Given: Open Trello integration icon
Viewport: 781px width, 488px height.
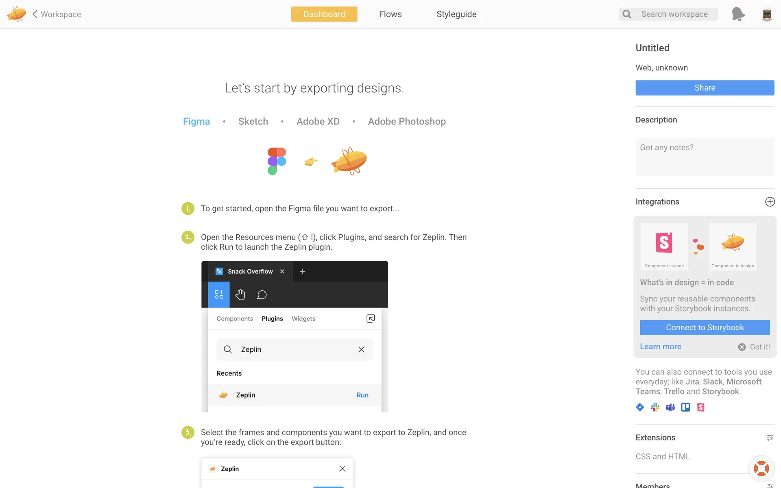Looking at the screenshot, I should (x=685, y=407).
